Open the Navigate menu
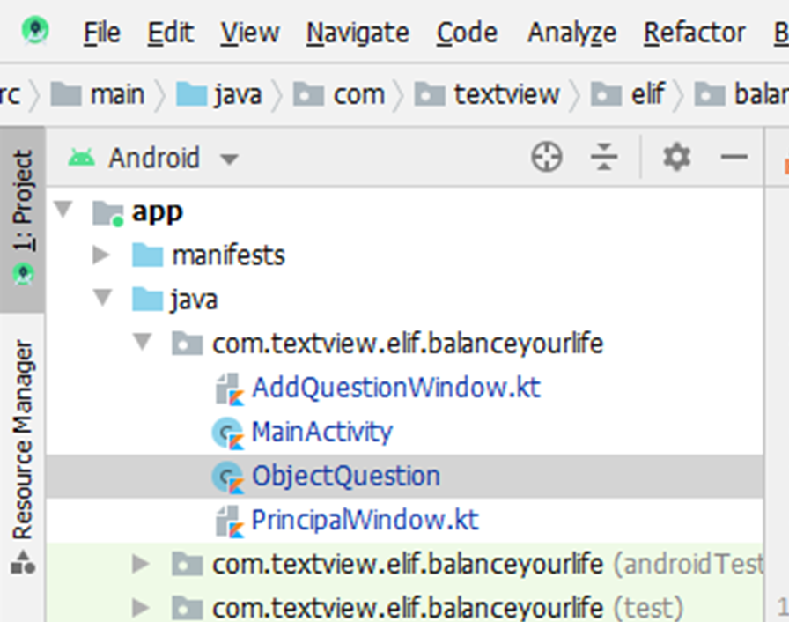The image size is (789, 622). (x=358, y=33)
